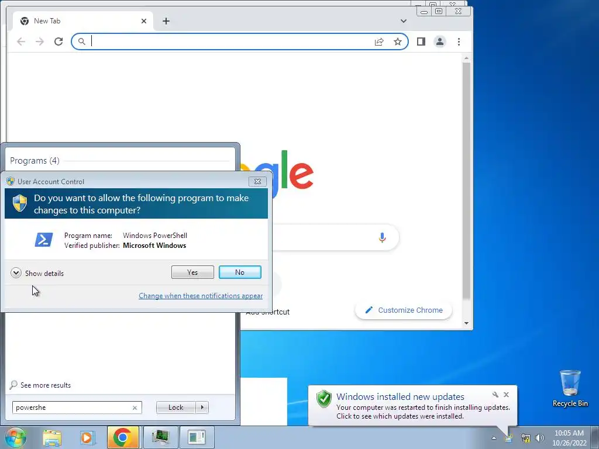Expand Show details in the UAC dialog
599x449 pixels.
(37, 273)
